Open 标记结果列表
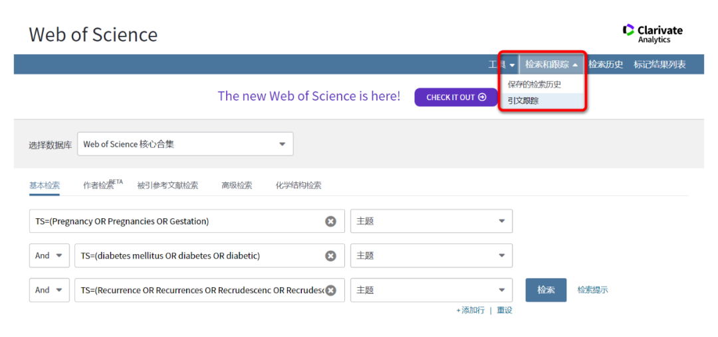The height and width of the screenshot is (337, 718). tap(659, 65)
